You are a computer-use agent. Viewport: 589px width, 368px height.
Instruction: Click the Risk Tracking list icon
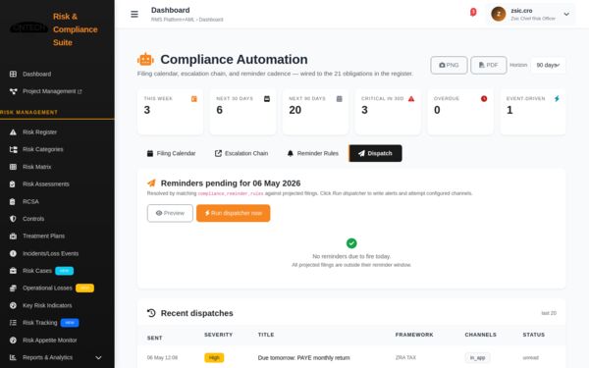(13, 323)
